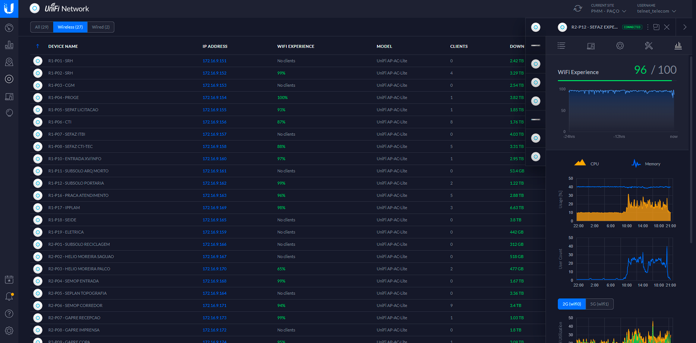Image resolution: width=696 pixels, height=343 pixels.
Task: Select row R2-P05 - SEPLAN TOPOGRAFIA
Action: 288,293
